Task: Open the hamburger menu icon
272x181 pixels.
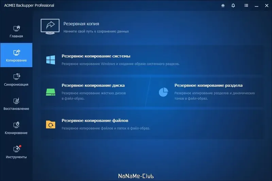Action: point(246,5)
